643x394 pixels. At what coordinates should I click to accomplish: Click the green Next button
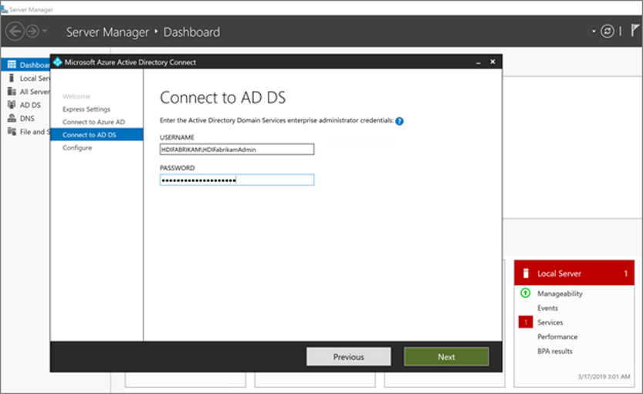446,357
